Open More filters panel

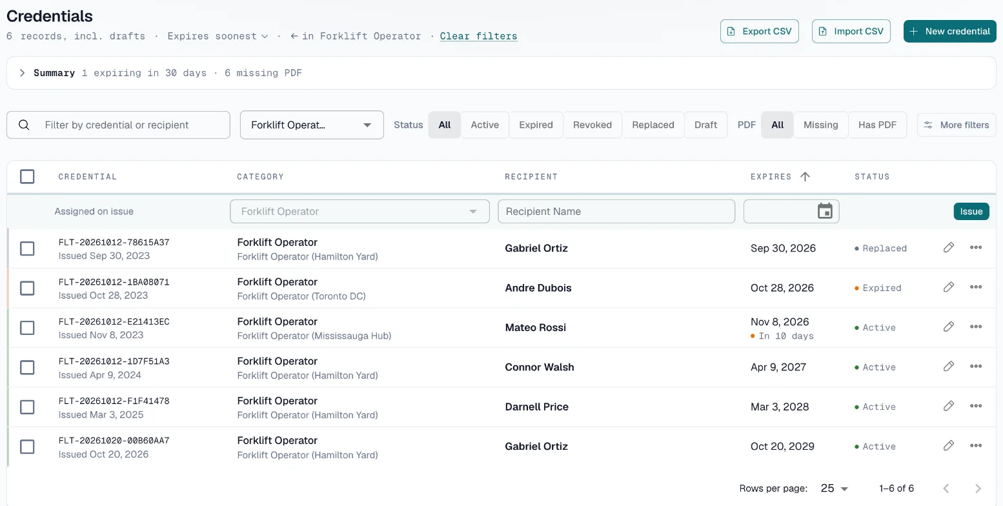(x=957, y=125)
